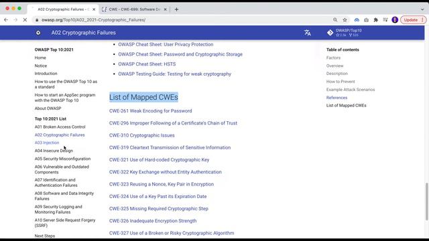
Task: Go to A09 Security Logging and Monitoring Failures
Action: pyautogui.click(x=58, y=210)
